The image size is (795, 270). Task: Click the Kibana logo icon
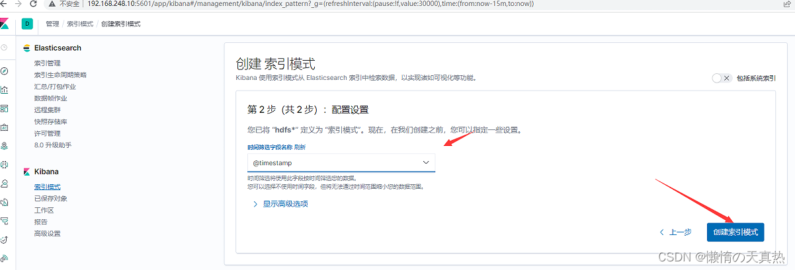(5, 24)
